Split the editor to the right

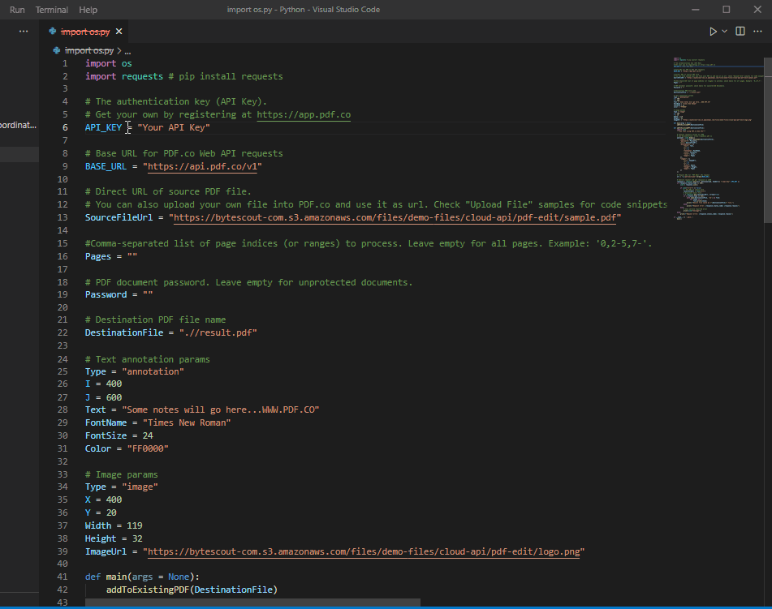coord(740,31)
